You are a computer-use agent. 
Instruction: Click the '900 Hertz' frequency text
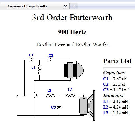click(72, 32)
